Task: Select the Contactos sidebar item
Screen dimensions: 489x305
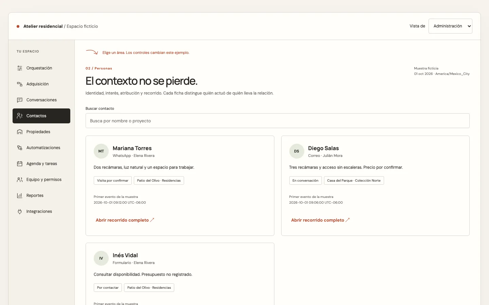Action: click(x=41, y=116)
